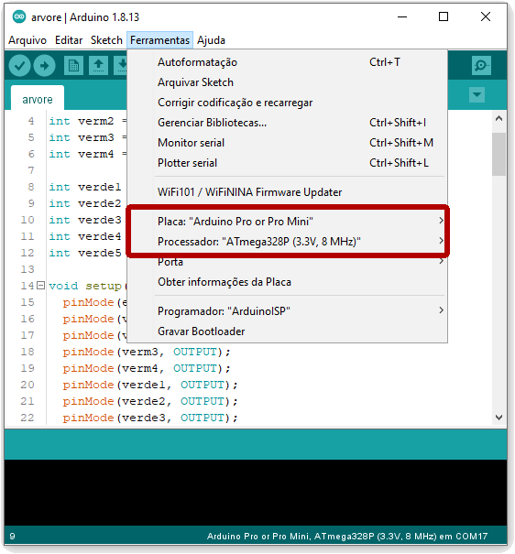Click the Open sketch up-arrow icon
This screenshot has width=515, height=554.
click(x=98, y=65)
